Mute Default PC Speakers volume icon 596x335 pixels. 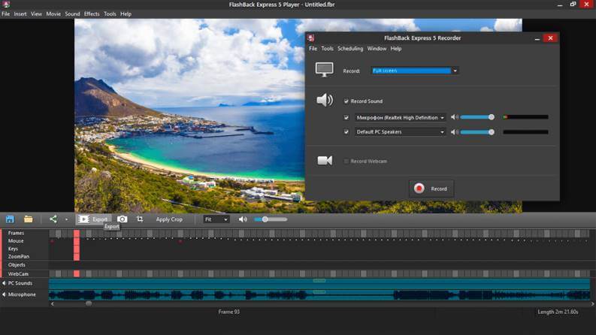[x=454, y=132]
